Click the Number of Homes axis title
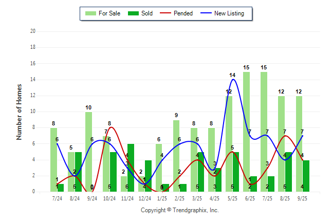The image size is (332, 223). coord(19,112)
